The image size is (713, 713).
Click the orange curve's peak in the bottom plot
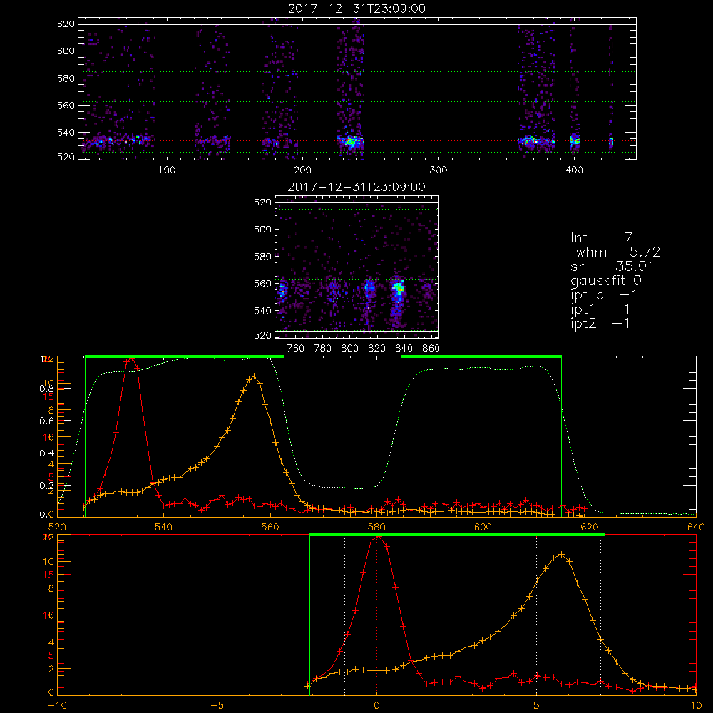pos(562,554)
